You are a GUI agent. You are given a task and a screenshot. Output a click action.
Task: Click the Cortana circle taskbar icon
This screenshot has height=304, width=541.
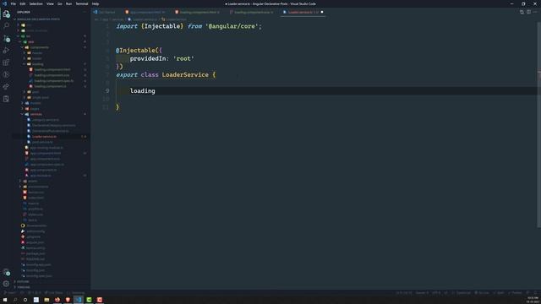point(25,300)
